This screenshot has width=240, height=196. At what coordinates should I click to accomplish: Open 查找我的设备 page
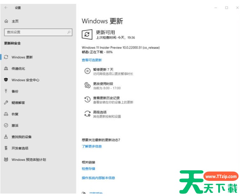tap(21, 137)
